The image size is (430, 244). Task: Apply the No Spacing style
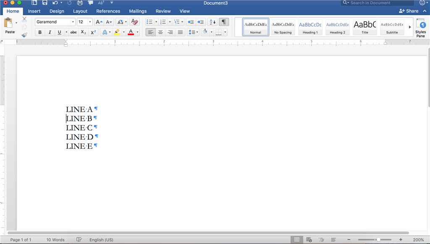(x=283, y=27)
